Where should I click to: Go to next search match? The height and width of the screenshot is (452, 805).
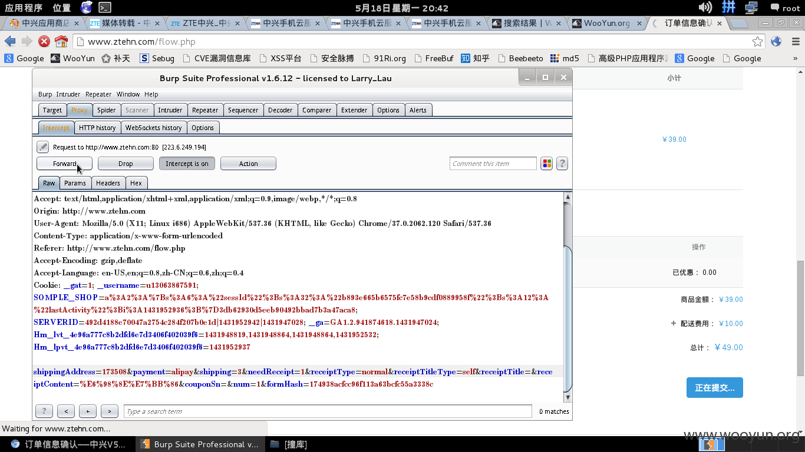point(110,411)
